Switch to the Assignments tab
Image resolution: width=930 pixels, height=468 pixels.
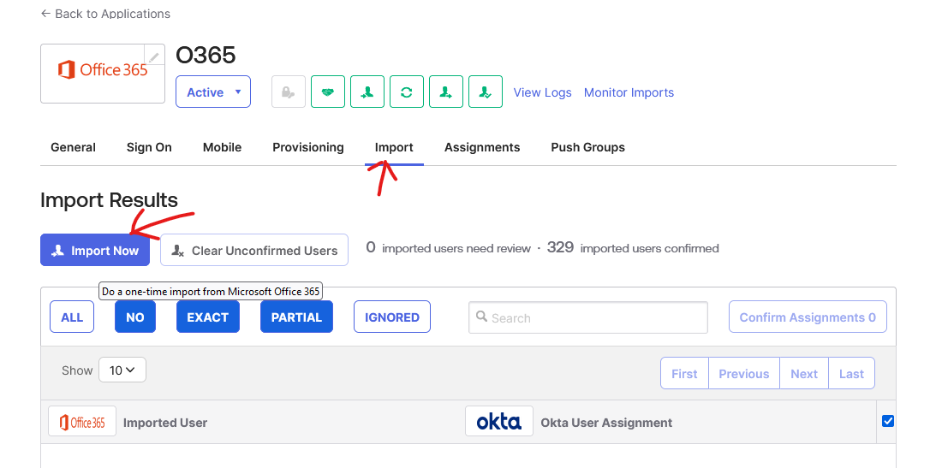482,147
